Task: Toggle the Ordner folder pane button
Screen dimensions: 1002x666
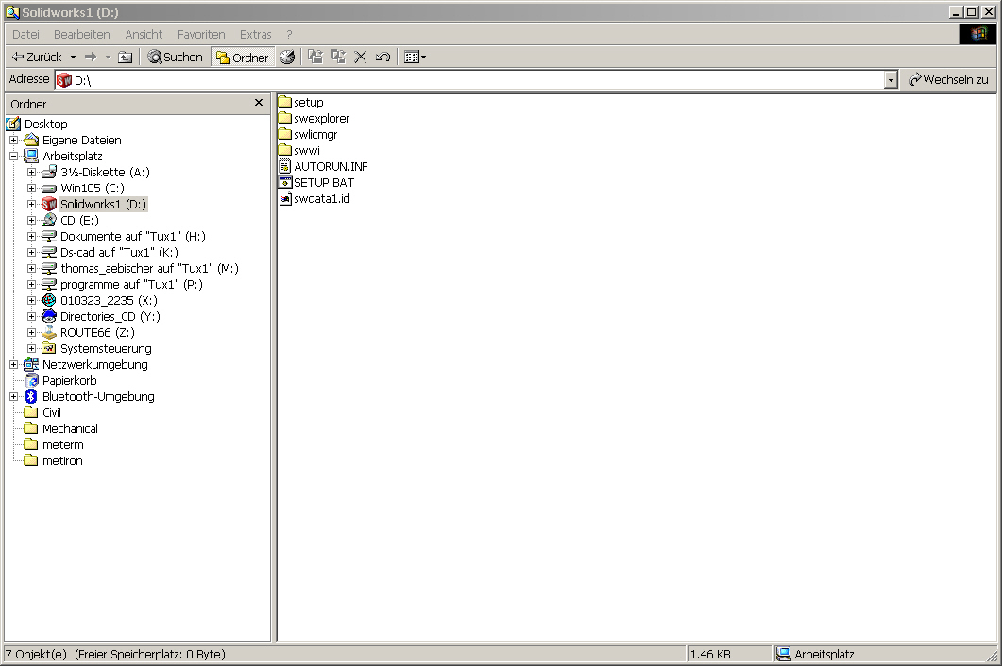Action: coord(243,58)
